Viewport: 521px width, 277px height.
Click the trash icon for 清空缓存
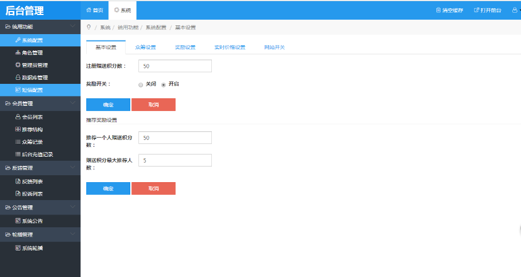tap(438, 10)
